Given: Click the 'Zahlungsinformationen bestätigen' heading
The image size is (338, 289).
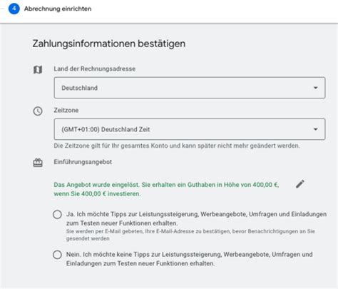Looking at the screenshot, I should [109, 44].
